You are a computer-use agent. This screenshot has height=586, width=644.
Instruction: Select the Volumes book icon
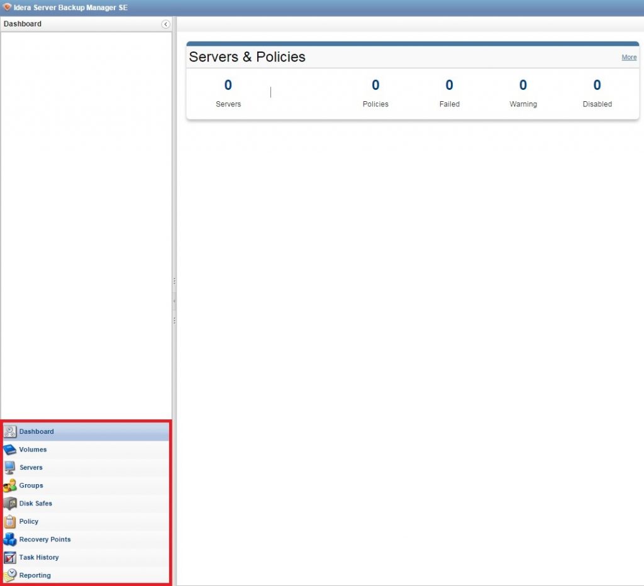tap(9, 450)
